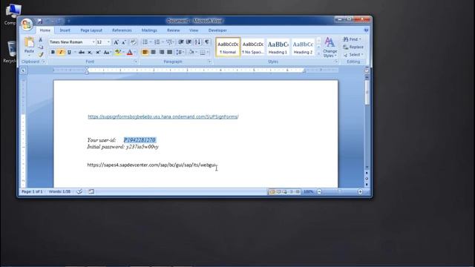Click the Cut scissors icon
This screenshot has height=267, width=475.
41,39
